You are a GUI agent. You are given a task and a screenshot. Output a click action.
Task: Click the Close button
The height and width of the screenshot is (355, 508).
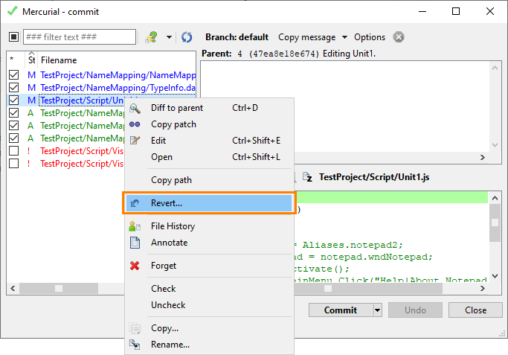[475, 310]
